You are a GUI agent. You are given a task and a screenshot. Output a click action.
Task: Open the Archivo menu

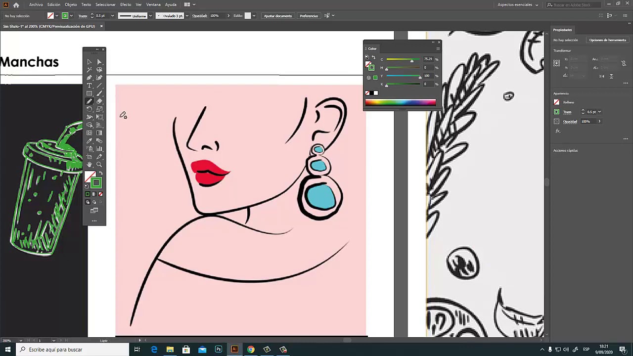click(36, 4)
